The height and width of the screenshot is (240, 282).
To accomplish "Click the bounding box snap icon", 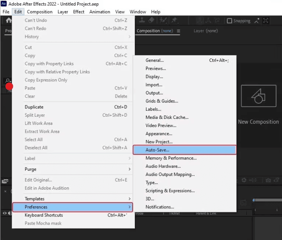I will tap(265, 21).
